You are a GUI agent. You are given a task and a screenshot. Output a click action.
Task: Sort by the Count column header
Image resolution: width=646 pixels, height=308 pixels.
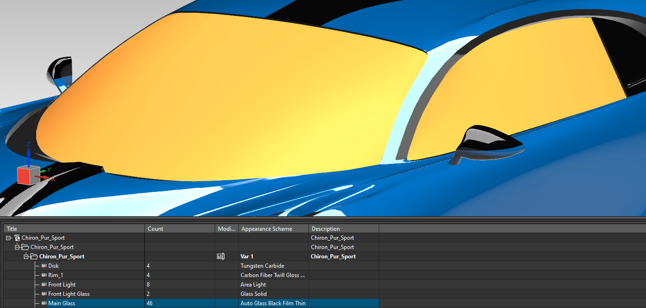pos(180,229)
